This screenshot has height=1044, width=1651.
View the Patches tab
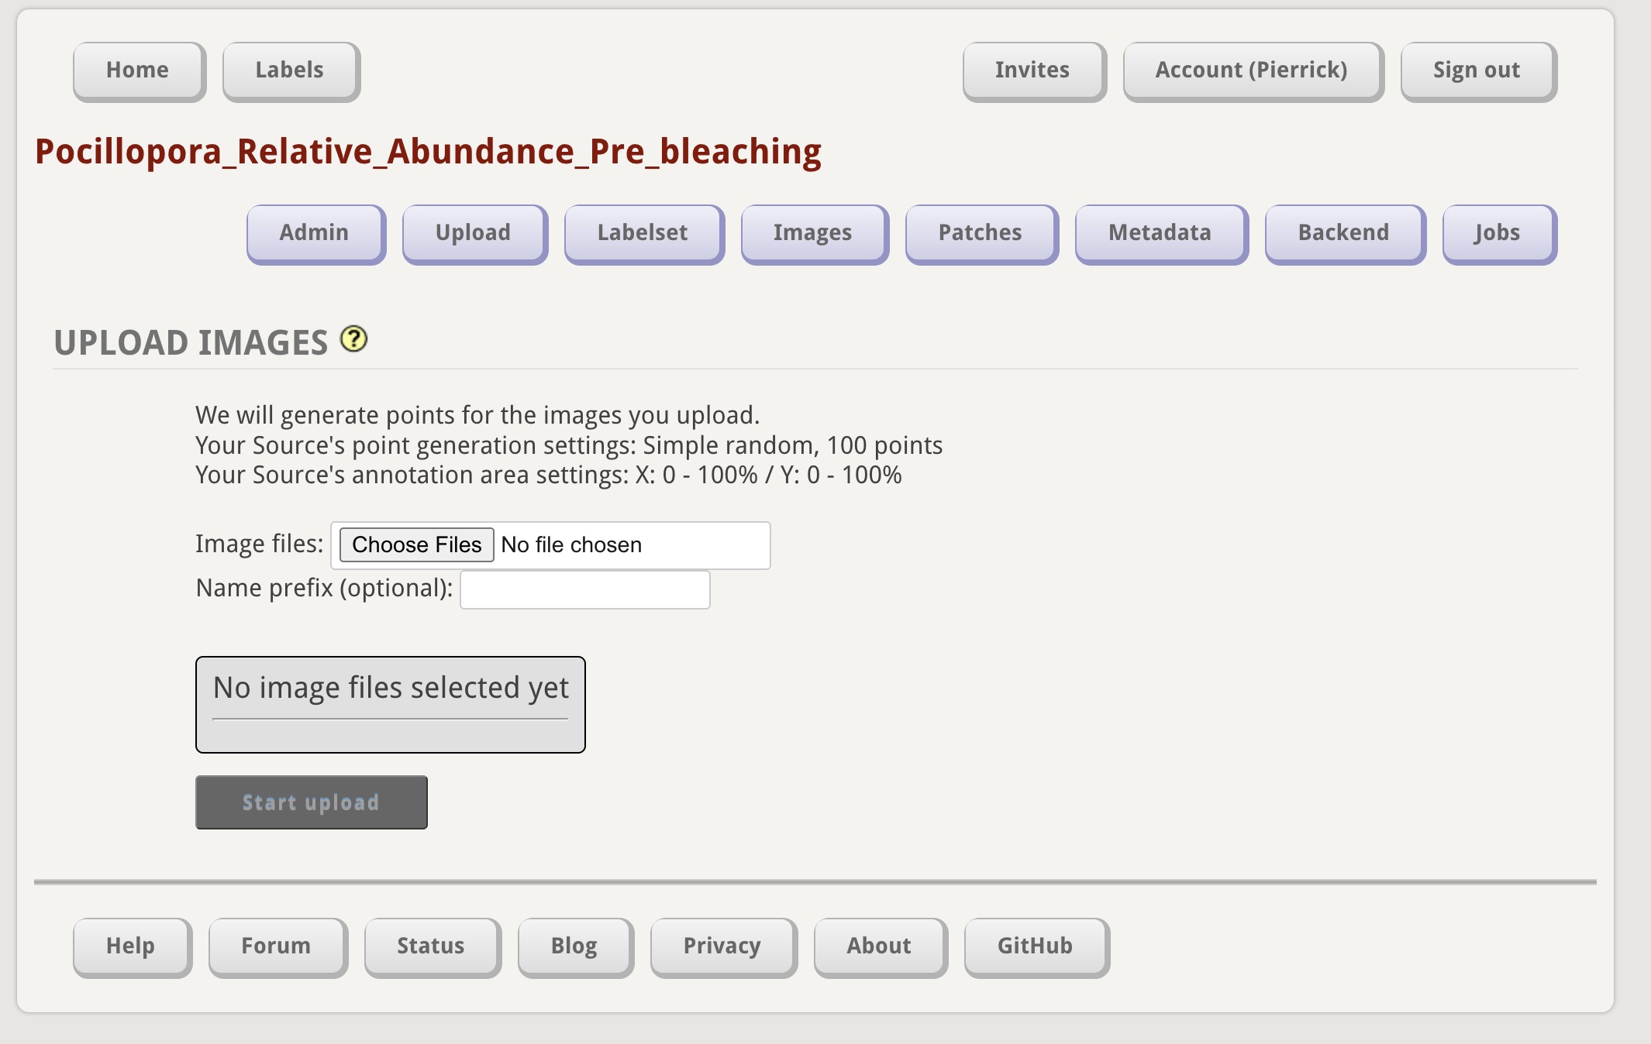(981, 233)
